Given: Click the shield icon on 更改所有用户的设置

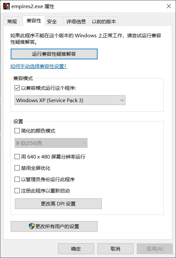Looking at the screenshot, I should 31,226.
